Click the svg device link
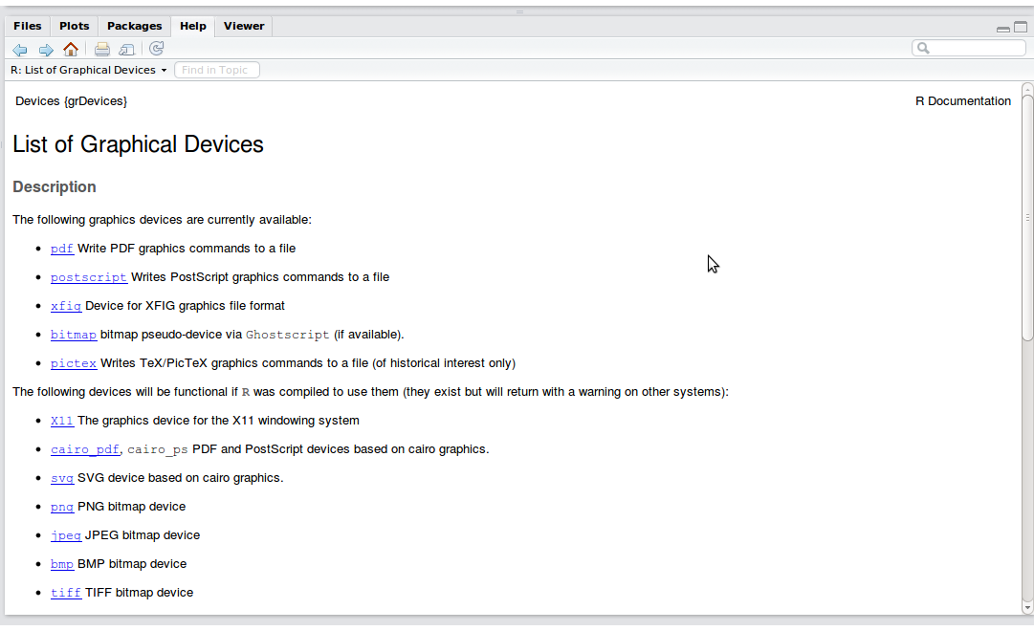 [62, 478]
